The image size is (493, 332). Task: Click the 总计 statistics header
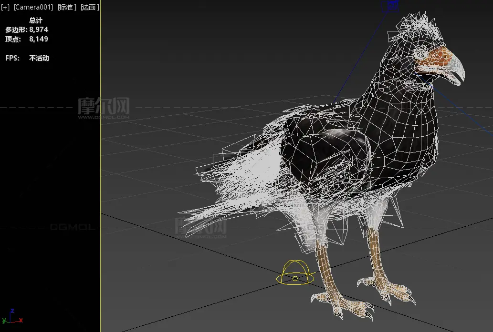click(36, 20)
